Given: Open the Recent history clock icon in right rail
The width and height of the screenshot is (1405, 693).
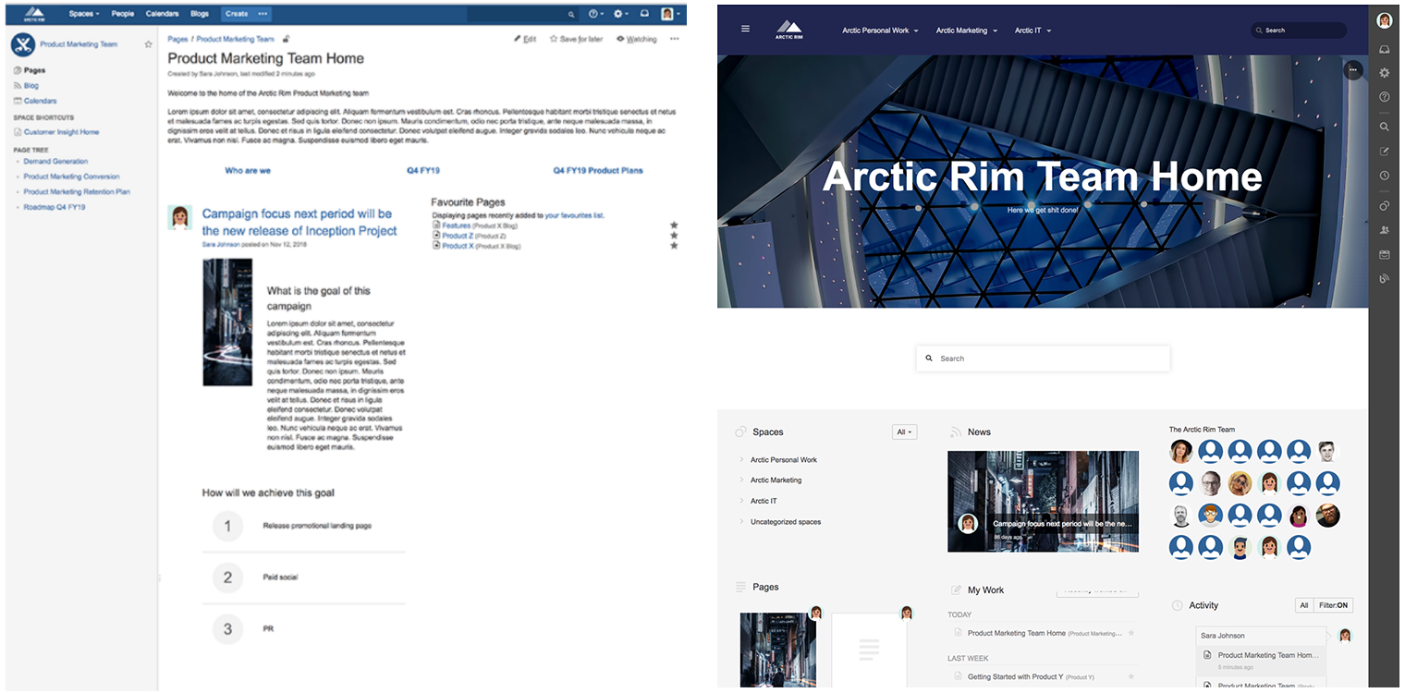Looking at the screenshot, I should coord(1384,176).
